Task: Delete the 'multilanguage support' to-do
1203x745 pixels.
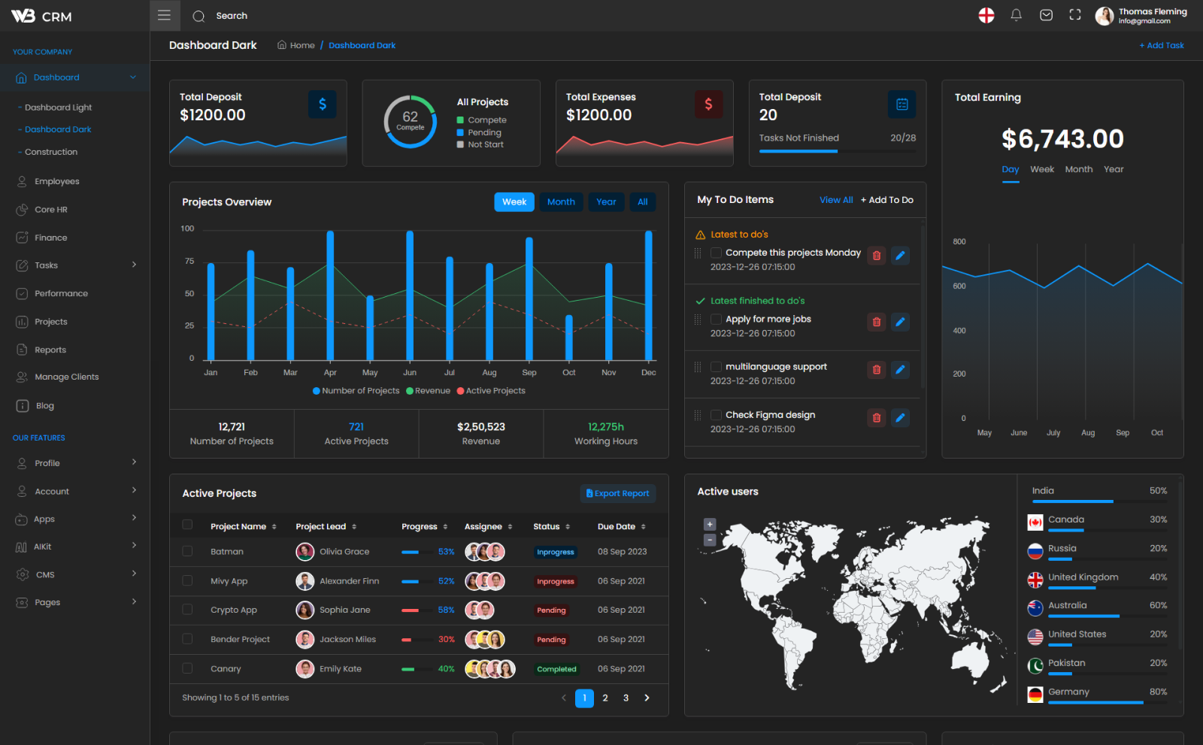Action: click(876, 369)
